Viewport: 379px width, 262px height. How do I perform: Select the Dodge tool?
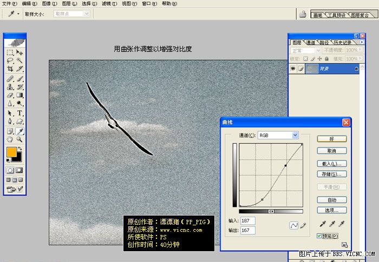(19, 103)
